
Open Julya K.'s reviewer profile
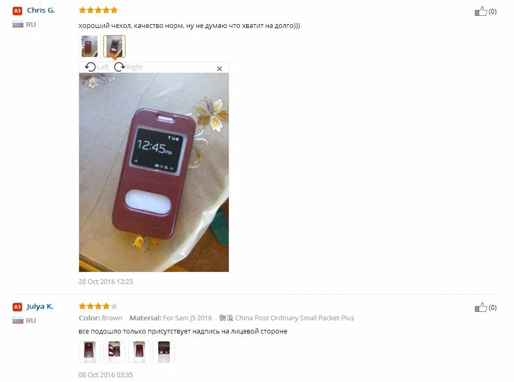tap(40, 306)
